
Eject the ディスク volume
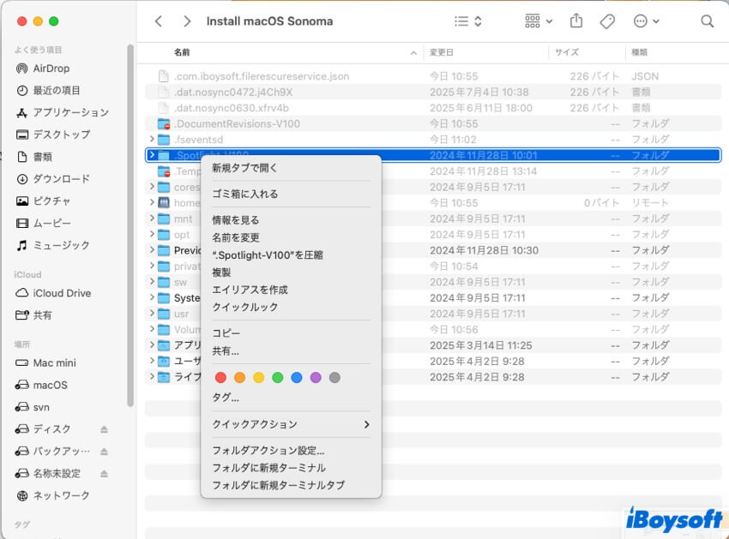(104, 429)
